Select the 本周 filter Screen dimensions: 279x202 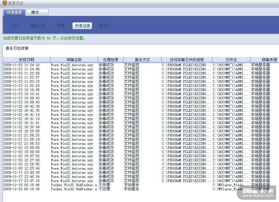tap(60, 26)
